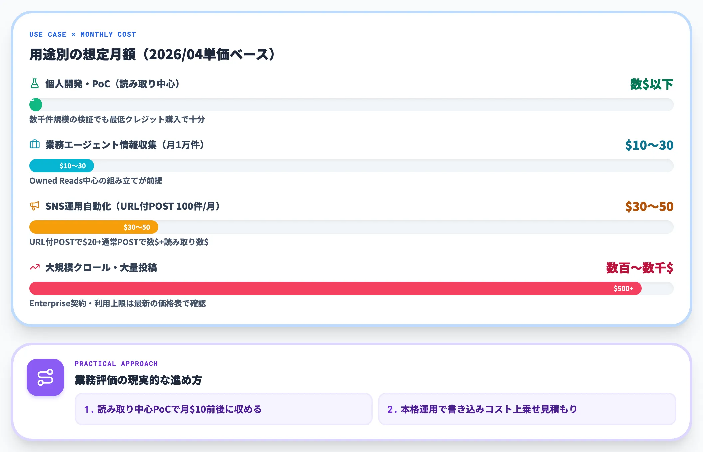Click heading 用途別の想定月額（2026/04単価ベース）
Viewport: 703px width, 452px height.
[152, 55]
